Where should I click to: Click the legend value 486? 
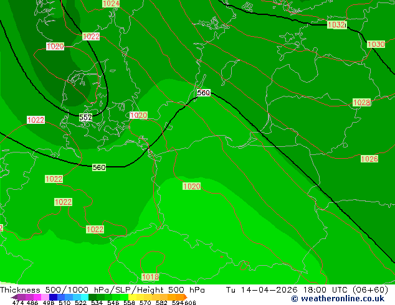(32, 303)
